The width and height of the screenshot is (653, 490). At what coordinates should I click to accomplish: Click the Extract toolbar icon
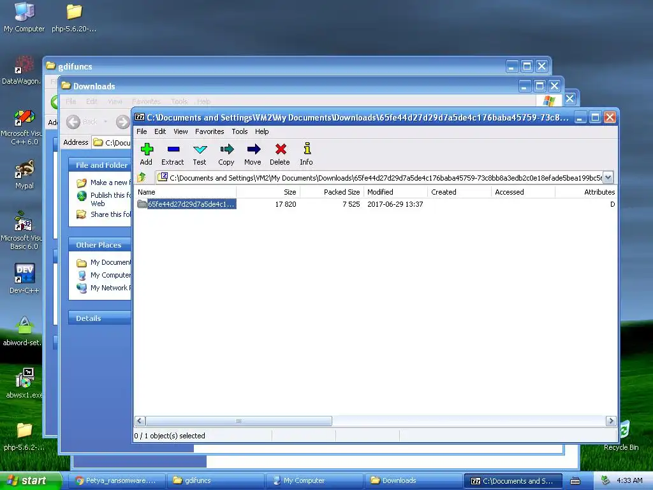(x=173, y=154)
